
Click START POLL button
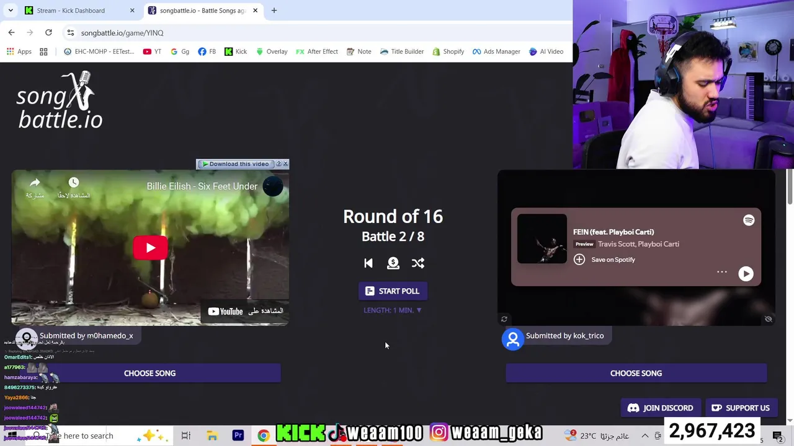tap(393, 291)
